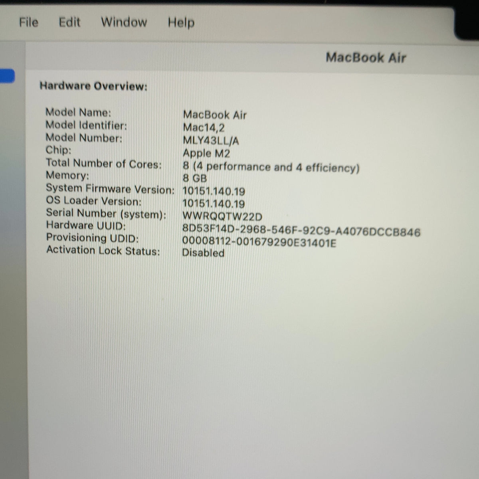The height and width of the screenshot is (479, 479).
Task: Select the WWRQQTW22D serial number
Action: 222,216
